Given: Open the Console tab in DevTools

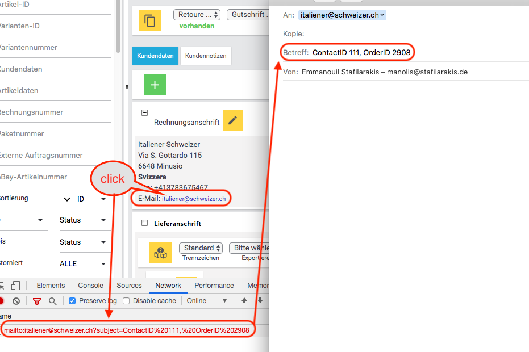Looking at the screenshot, I should coord(91,286).
